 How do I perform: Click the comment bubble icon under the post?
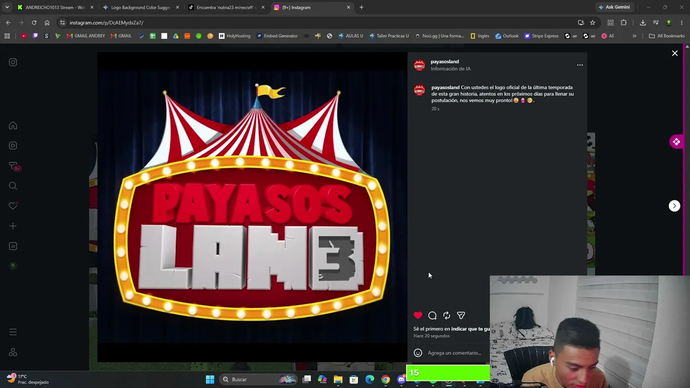tap(432, 315)
